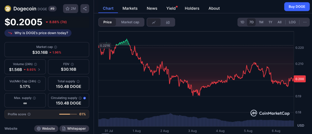
Task: Click the volume histogram under chart
Action: tap(196, 121)
